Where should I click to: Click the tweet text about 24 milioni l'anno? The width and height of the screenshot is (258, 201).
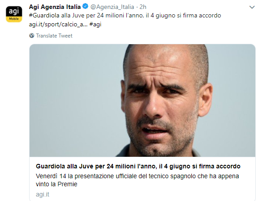125,16
